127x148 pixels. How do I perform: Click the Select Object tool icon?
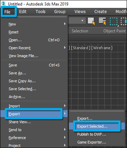click(92, 21)
